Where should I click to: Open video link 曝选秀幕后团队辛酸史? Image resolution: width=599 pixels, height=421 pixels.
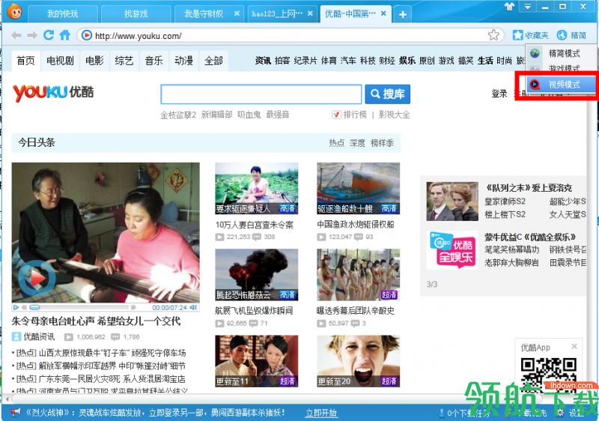[355, 311]
